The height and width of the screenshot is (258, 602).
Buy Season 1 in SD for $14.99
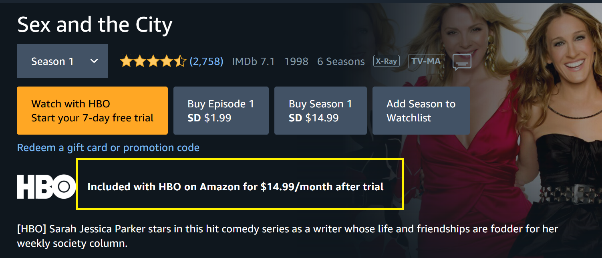coord(320,111)
